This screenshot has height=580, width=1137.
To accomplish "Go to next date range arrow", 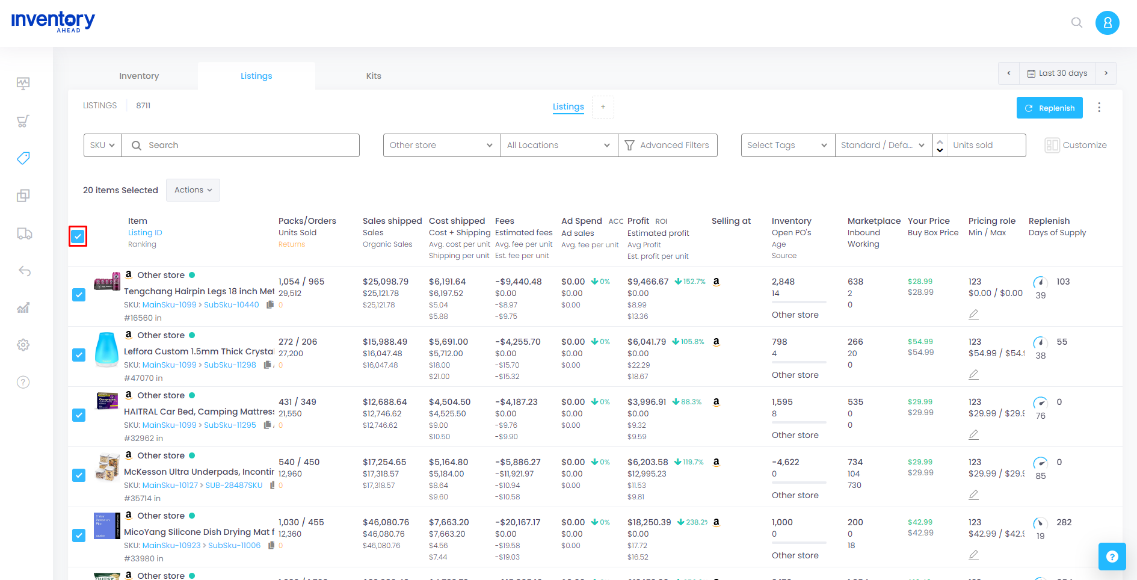I will point(1106,73).
